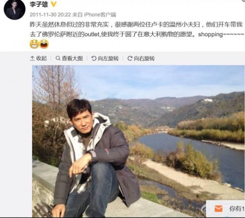
Task: Click the laughing open-mouth emoji
Action: coord(44,44)
